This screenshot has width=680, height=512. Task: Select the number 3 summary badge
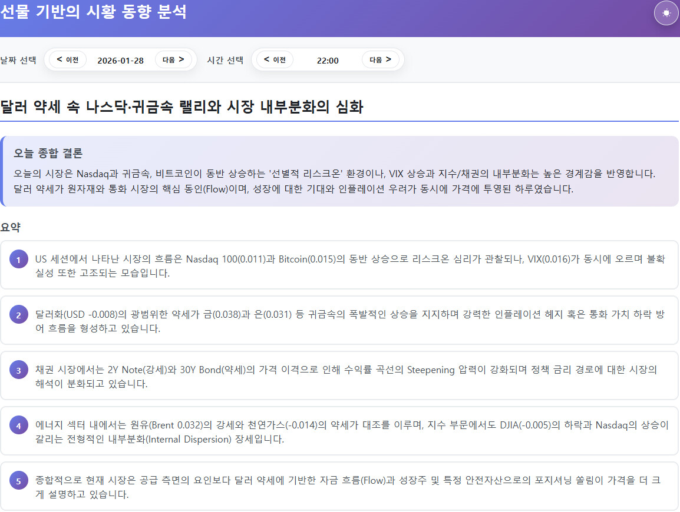tap(18, 370)
